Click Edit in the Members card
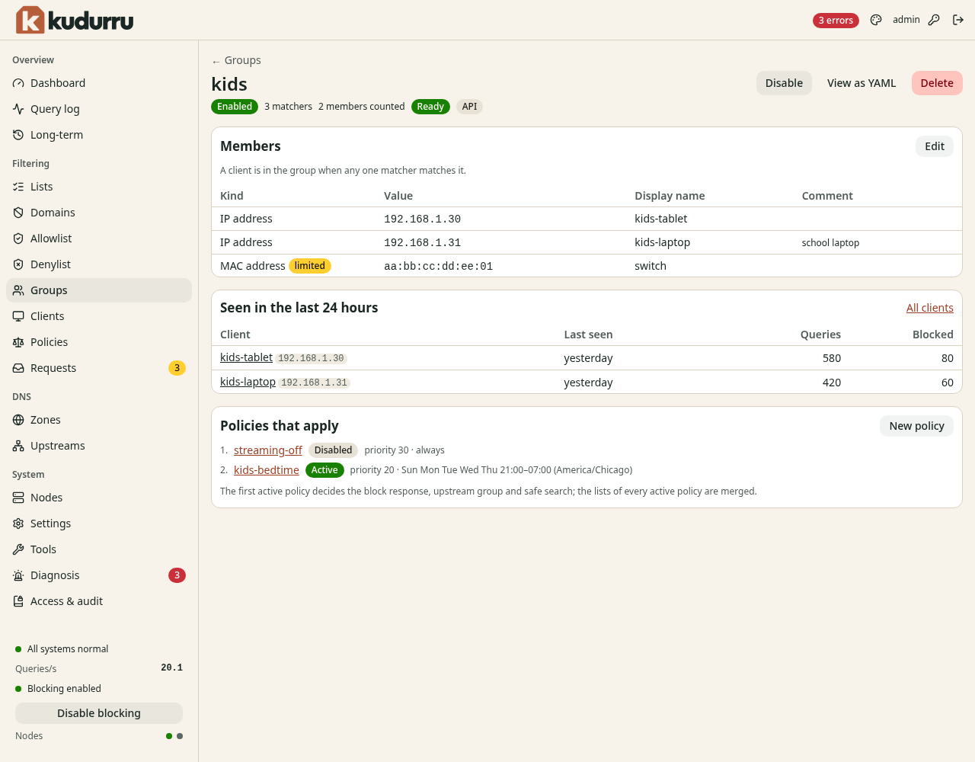Screen dimensions: 975x762 pyautogui.click(x=935, y=146)
